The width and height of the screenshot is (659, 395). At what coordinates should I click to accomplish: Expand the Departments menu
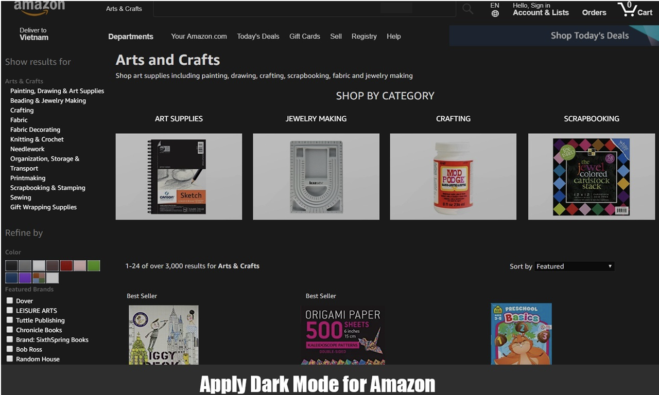tap(131, 37)
